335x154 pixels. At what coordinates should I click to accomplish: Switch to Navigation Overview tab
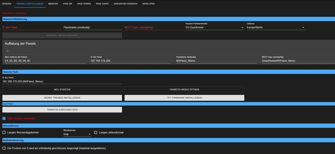tap(125, 4)
